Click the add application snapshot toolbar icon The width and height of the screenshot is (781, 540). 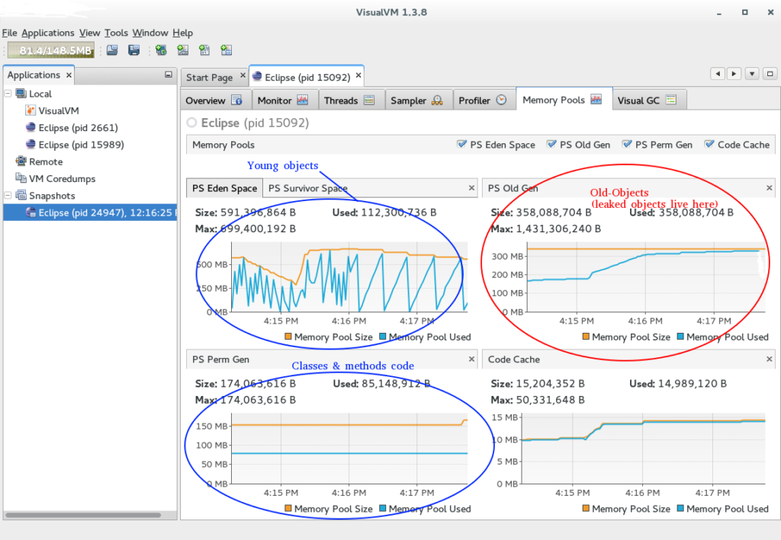[224, 50]
